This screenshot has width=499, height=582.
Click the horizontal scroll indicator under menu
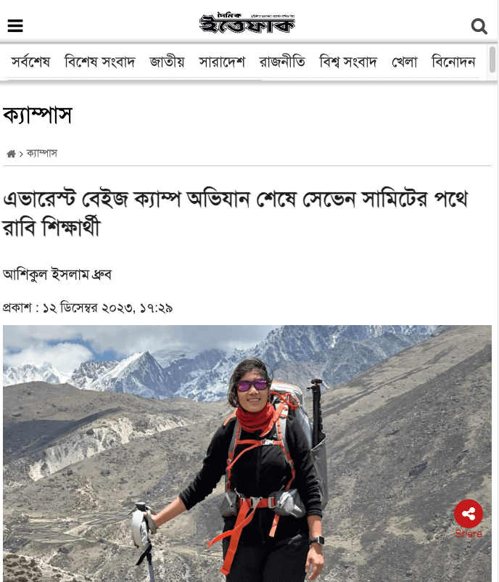(x=136, y=79)
